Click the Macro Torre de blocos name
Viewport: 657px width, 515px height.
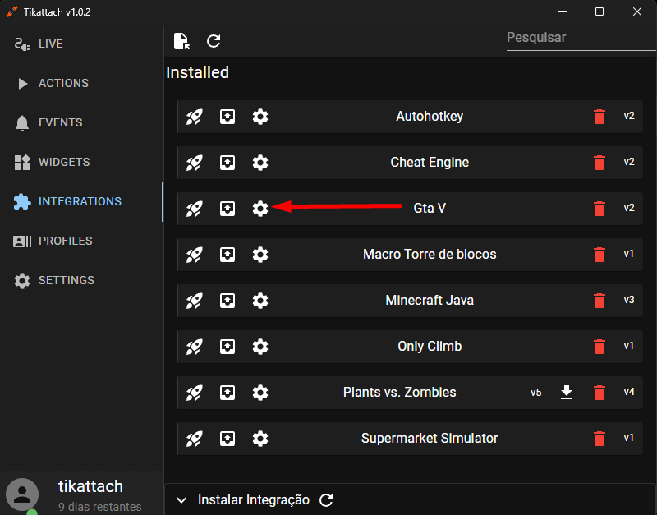pos(430,255)
